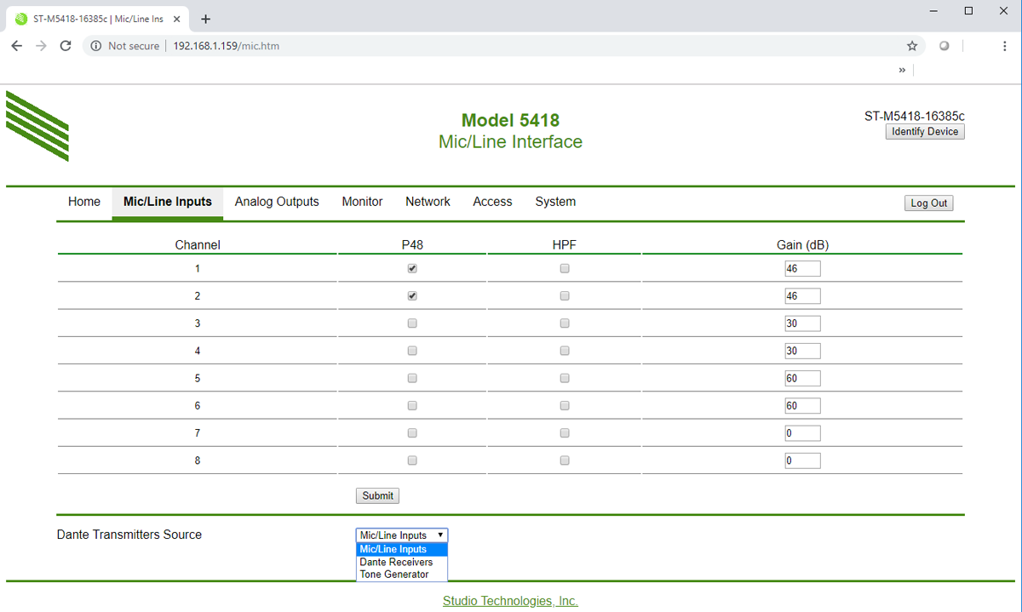Bookmark page using the star icon
The image size is (1022, 612).
[912, 46]
